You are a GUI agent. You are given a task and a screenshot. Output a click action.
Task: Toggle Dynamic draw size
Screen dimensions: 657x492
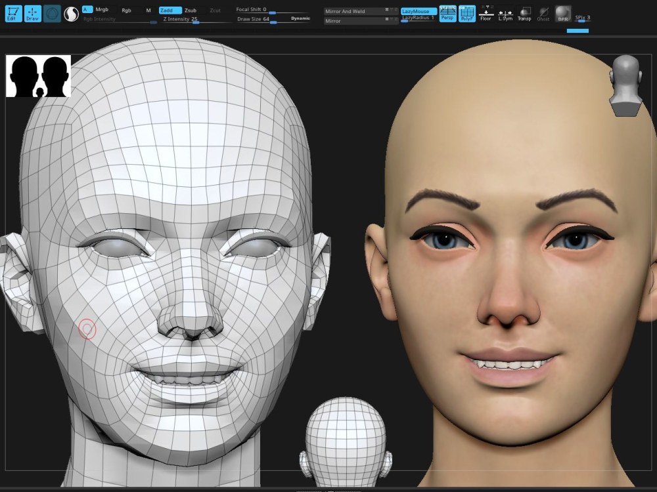300,18
